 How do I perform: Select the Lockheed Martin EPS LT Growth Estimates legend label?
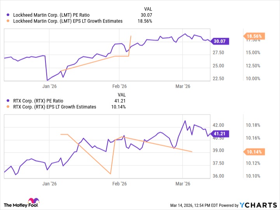coord(68,21)
